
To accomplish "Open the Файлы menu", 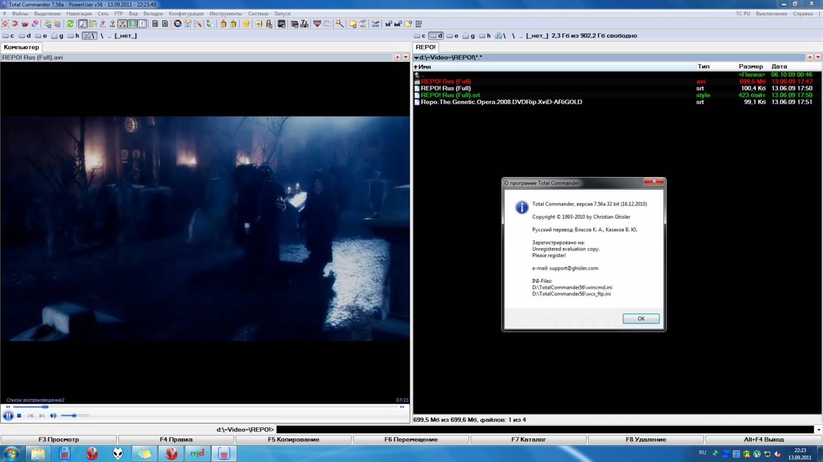I will (20, 14).
